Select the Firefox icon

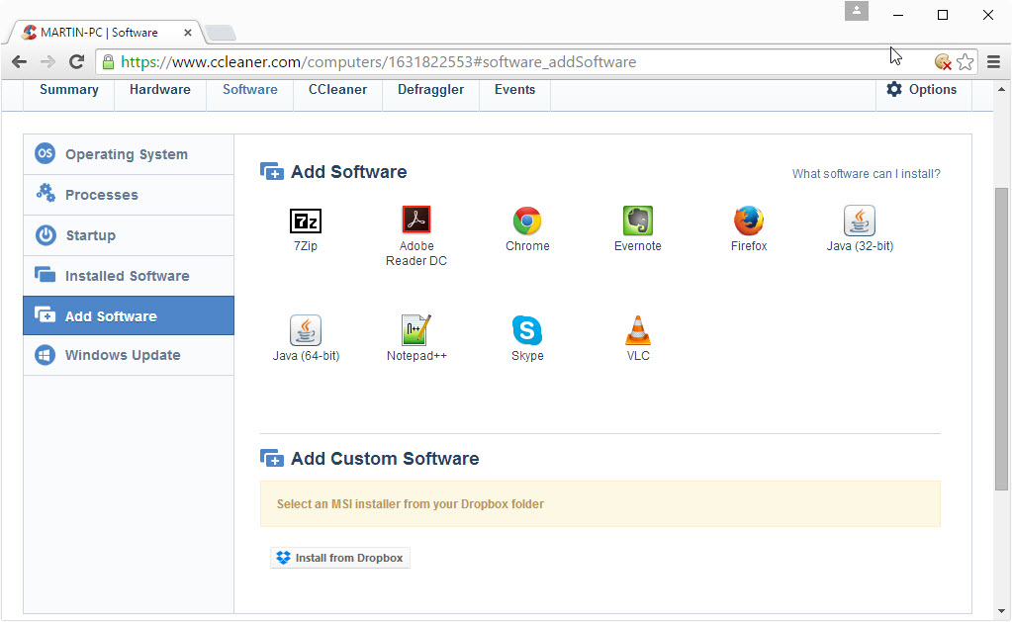[x=749, y=221]
